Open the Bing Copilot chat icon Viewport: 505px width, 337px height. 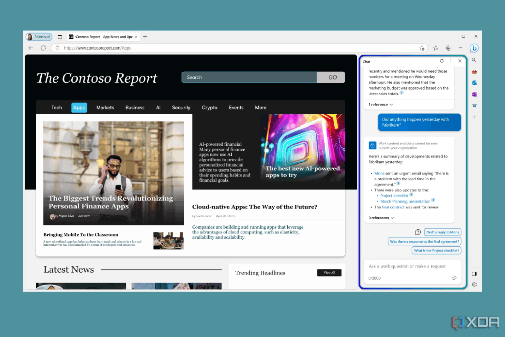tap(474, 48)
